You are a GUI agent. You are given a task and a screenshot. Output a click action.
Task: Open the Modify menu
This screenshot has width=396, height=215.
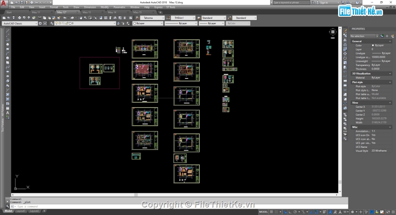coord(105,7)
